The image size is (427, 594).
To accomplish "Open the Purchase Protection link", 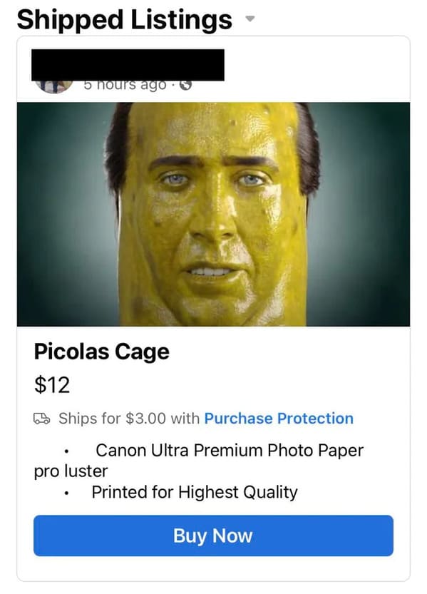I will click(279, 419).
